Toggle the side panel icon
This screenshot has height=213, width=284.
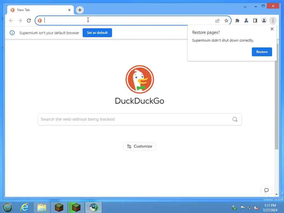(255, 21)
